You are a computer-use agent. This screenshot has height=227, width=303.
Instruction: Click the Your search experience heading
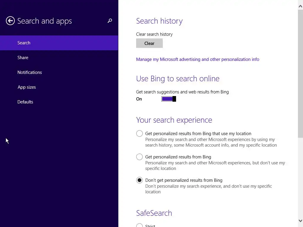tap(174, 120)
